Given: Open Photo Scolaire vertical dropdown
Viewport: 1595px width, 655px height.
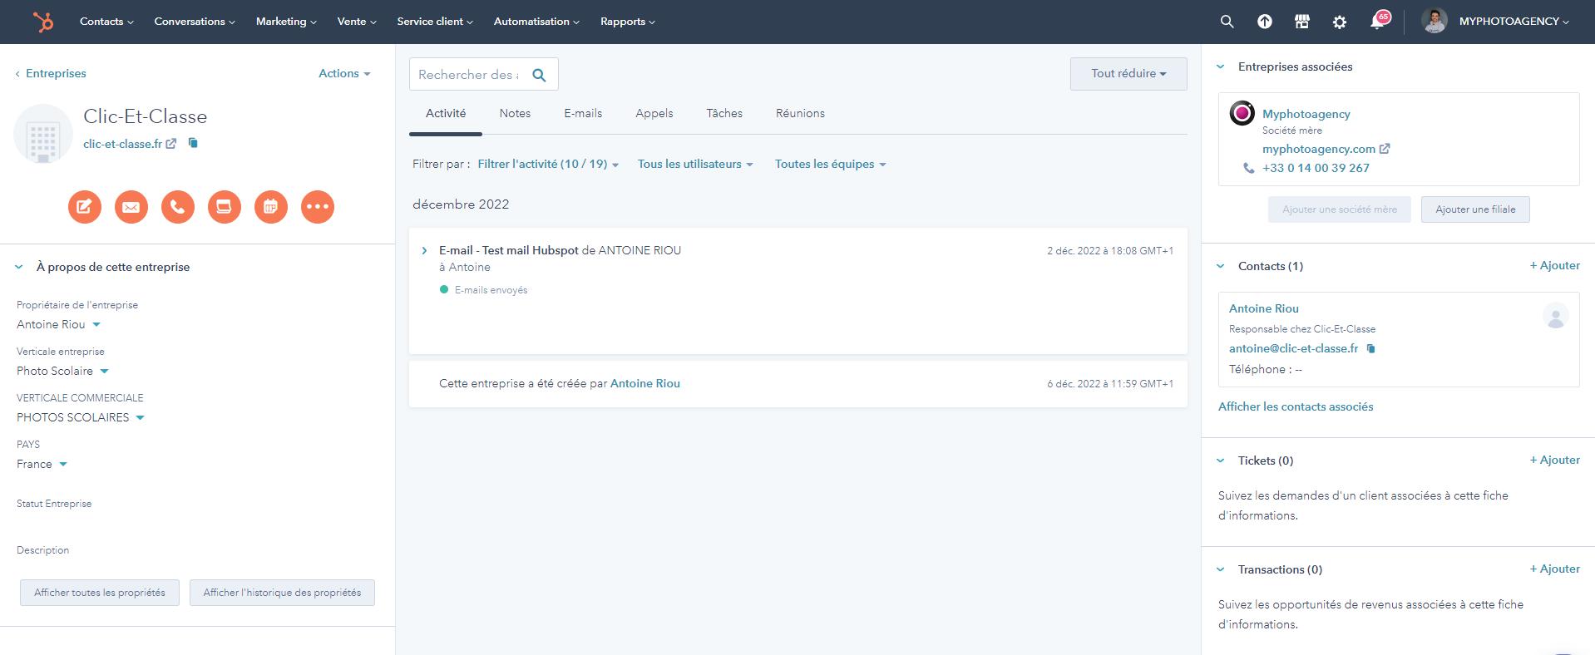Looking at the screenshot, I should 62,372.
